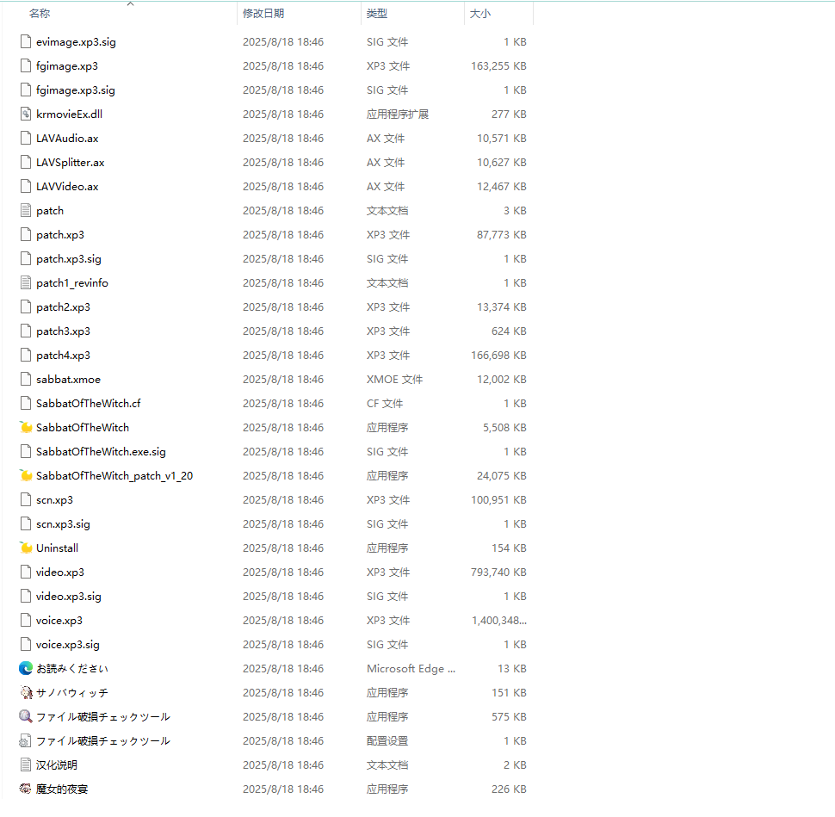This screenshot has width=835, height=817.
Task: Select the サノバウィッチ application icon
Action: click(26, 692)
